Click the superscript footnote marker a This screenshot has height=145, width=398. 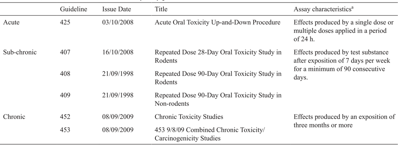[x=353, y=8]
